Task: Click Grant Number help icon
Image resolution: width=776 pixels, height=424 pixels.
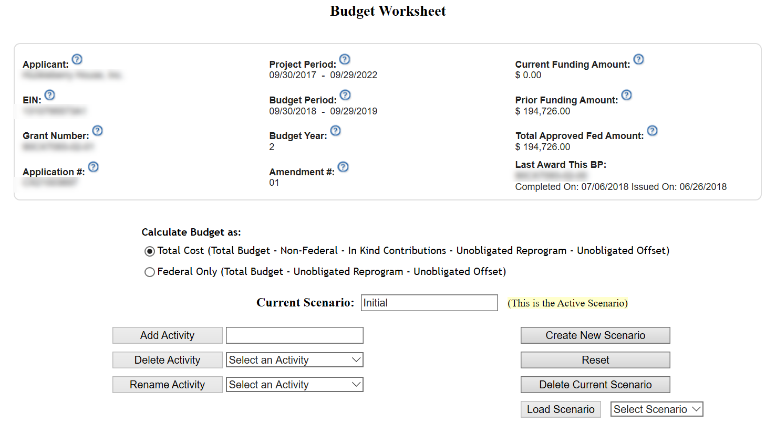Action: pos(97,131)
